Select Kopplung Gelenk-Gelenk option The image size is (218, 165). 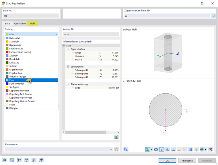pyautogui.click(x=32, y=101)
